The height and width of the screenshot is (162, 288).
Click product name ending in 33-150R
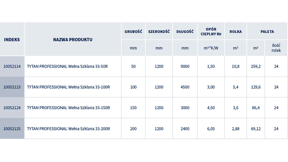(x=68, y=108)
